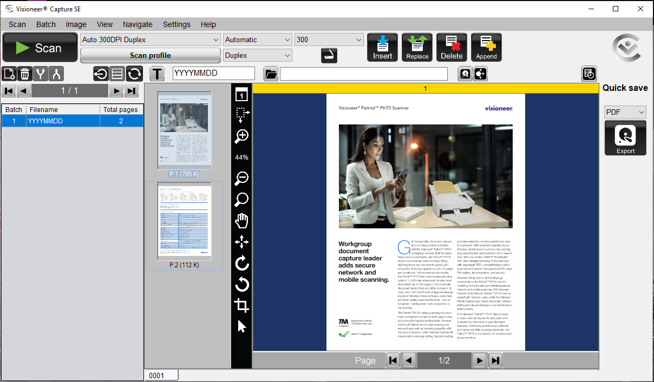
Task: Open the Batch menu
Action: point(45,24)
